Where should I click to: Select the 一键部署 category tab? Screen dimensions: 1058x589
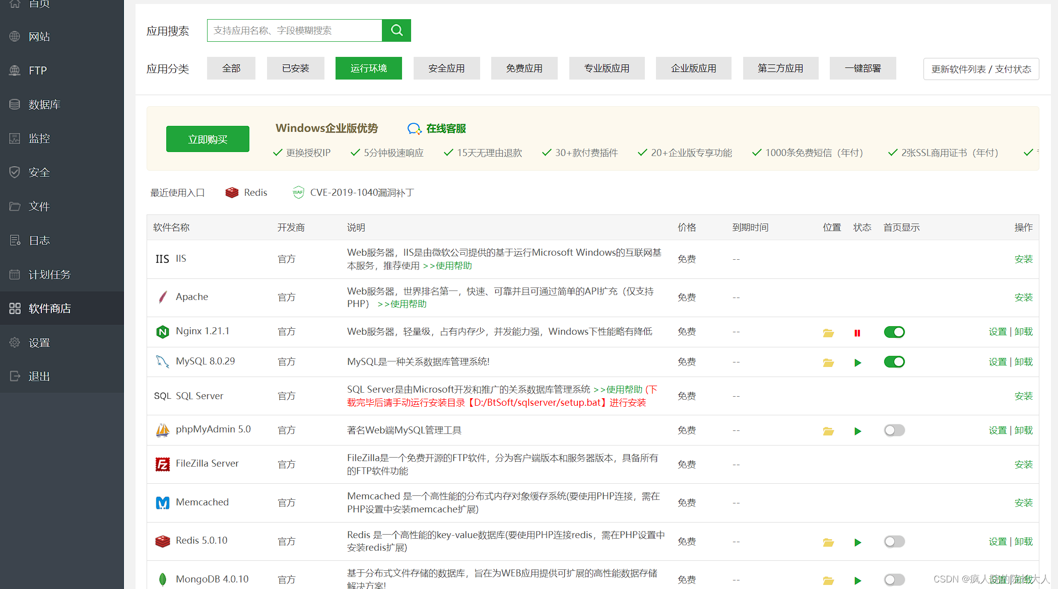point(863,68)
